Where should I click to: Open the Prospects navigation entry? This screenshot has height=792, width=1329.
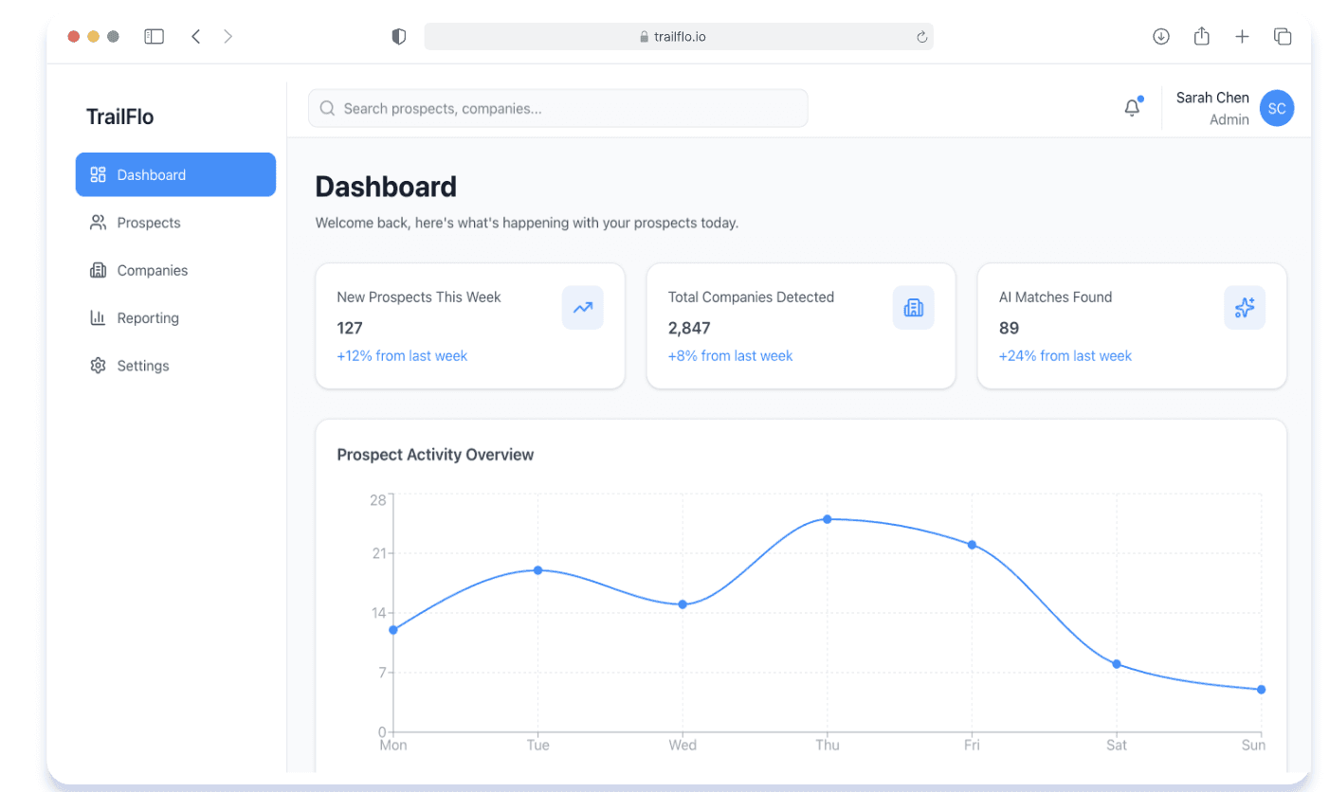tap(148, 222)
